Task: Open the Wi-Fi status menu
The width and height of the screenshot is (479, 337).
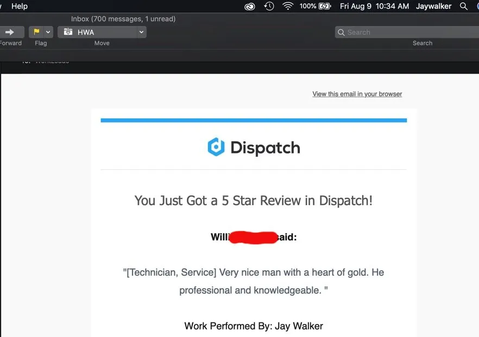Action: (288, 6)
